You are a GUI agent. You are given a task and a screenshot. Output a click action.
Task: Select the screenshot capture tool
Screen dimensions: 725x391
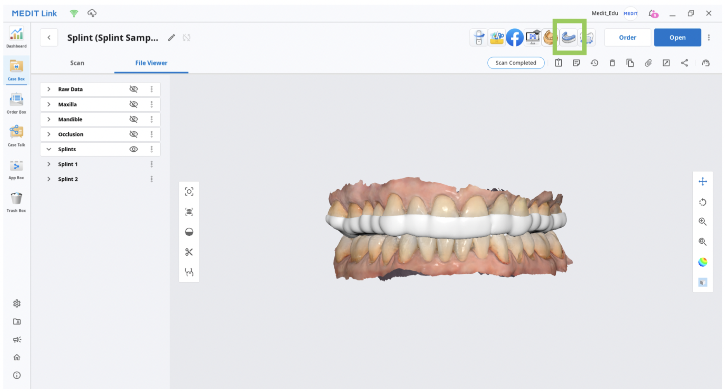click(189, 192)
